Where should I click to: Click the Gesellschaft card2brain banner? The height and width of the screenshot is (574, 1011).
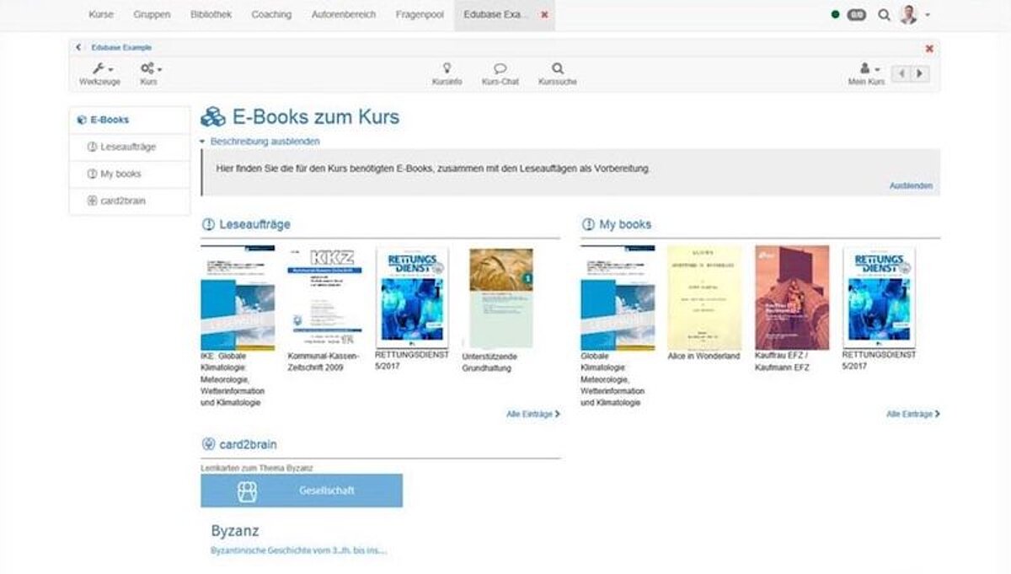point(301,491)
